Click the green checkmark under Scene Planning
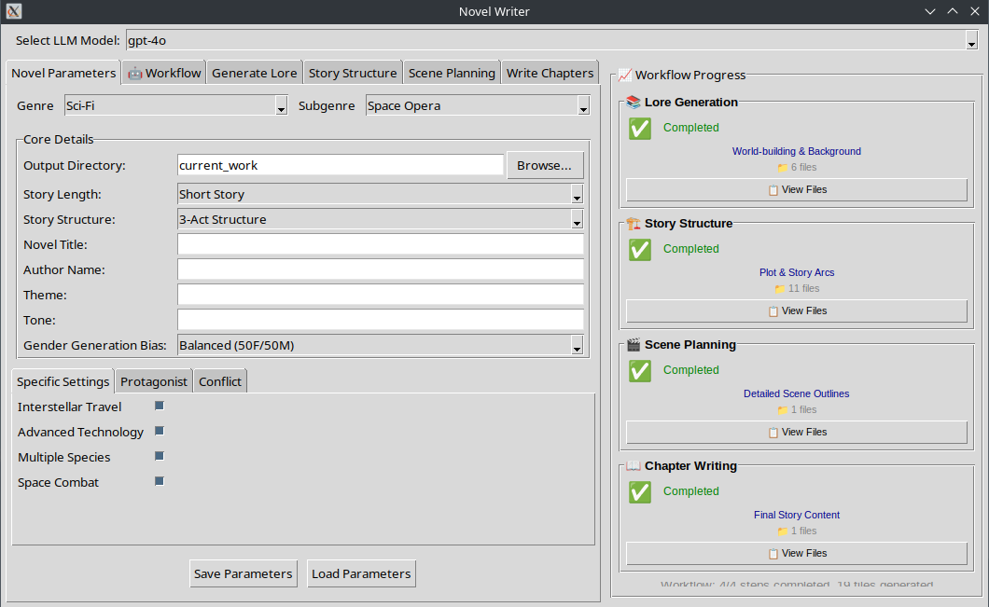989x607 pixels. [x=640, y=371]
